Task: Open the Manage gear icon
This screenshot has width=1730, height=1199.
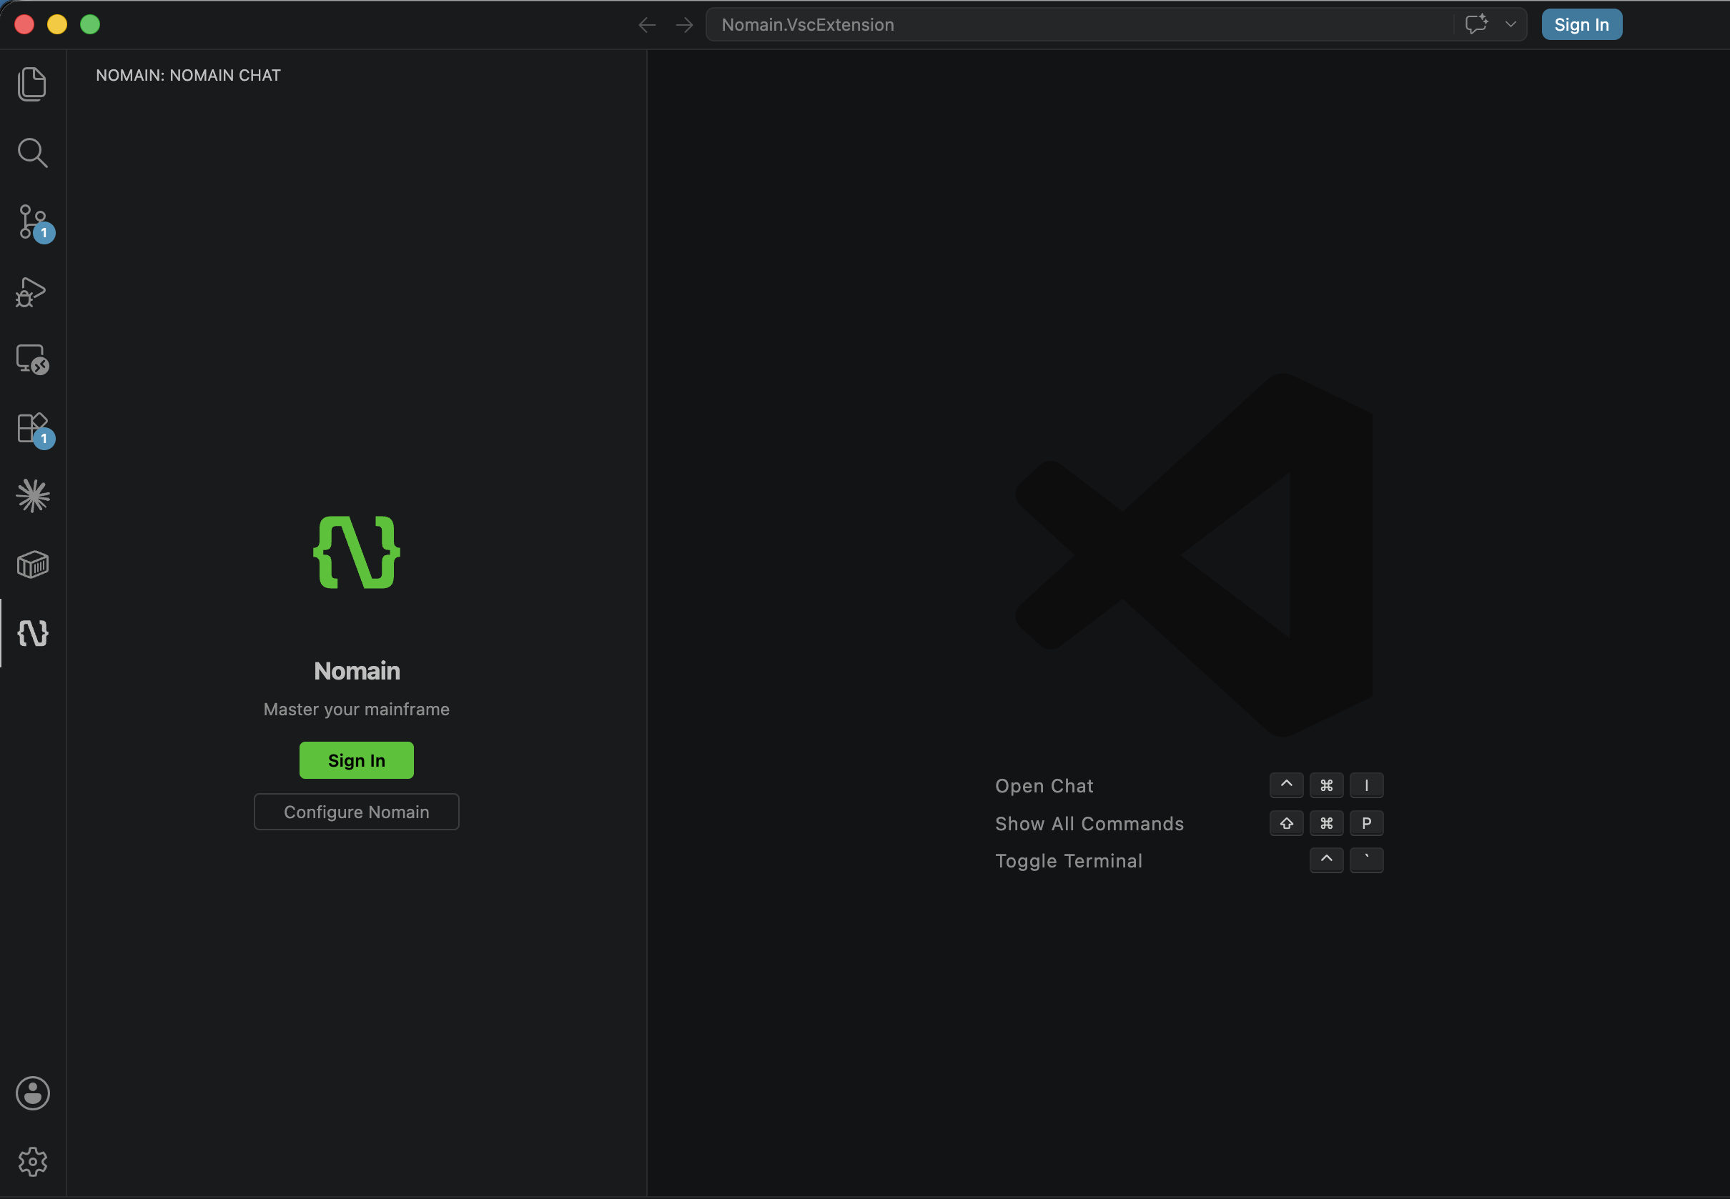Action: (32, 1161)
